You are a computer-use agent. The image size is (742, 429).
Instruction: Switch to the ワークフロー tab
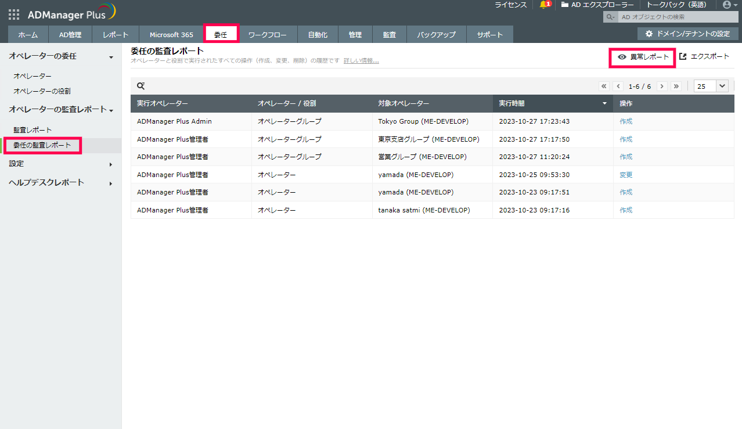click(268, 35)
